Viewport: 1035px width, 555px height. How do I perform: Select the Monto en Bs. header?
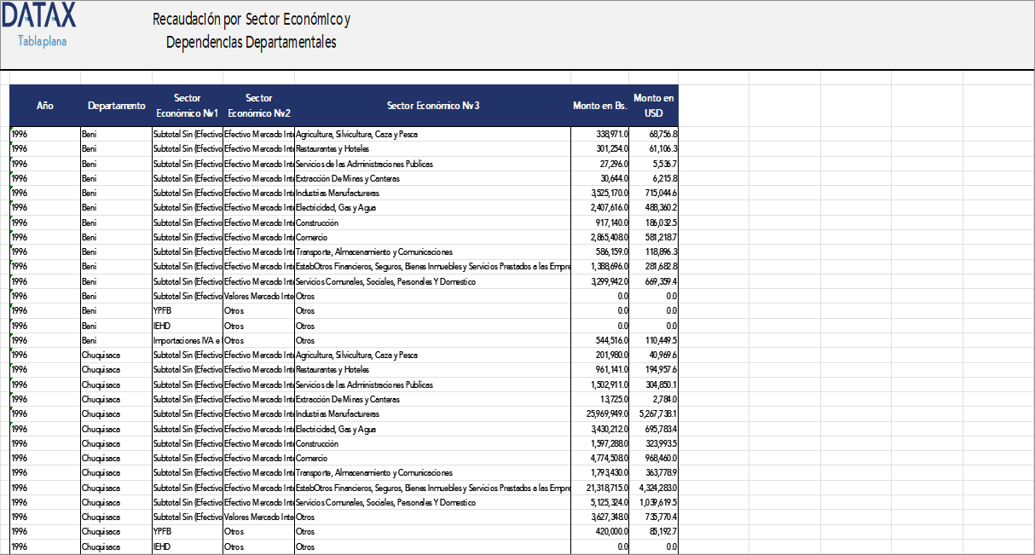[596, 106]
